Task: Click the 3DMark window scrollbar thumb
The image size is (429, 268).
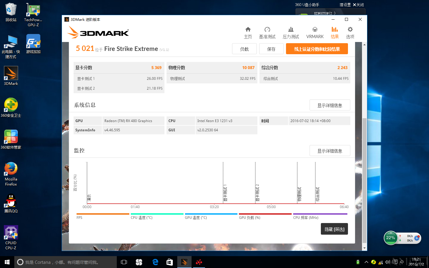Action: [x=364, y=180]
